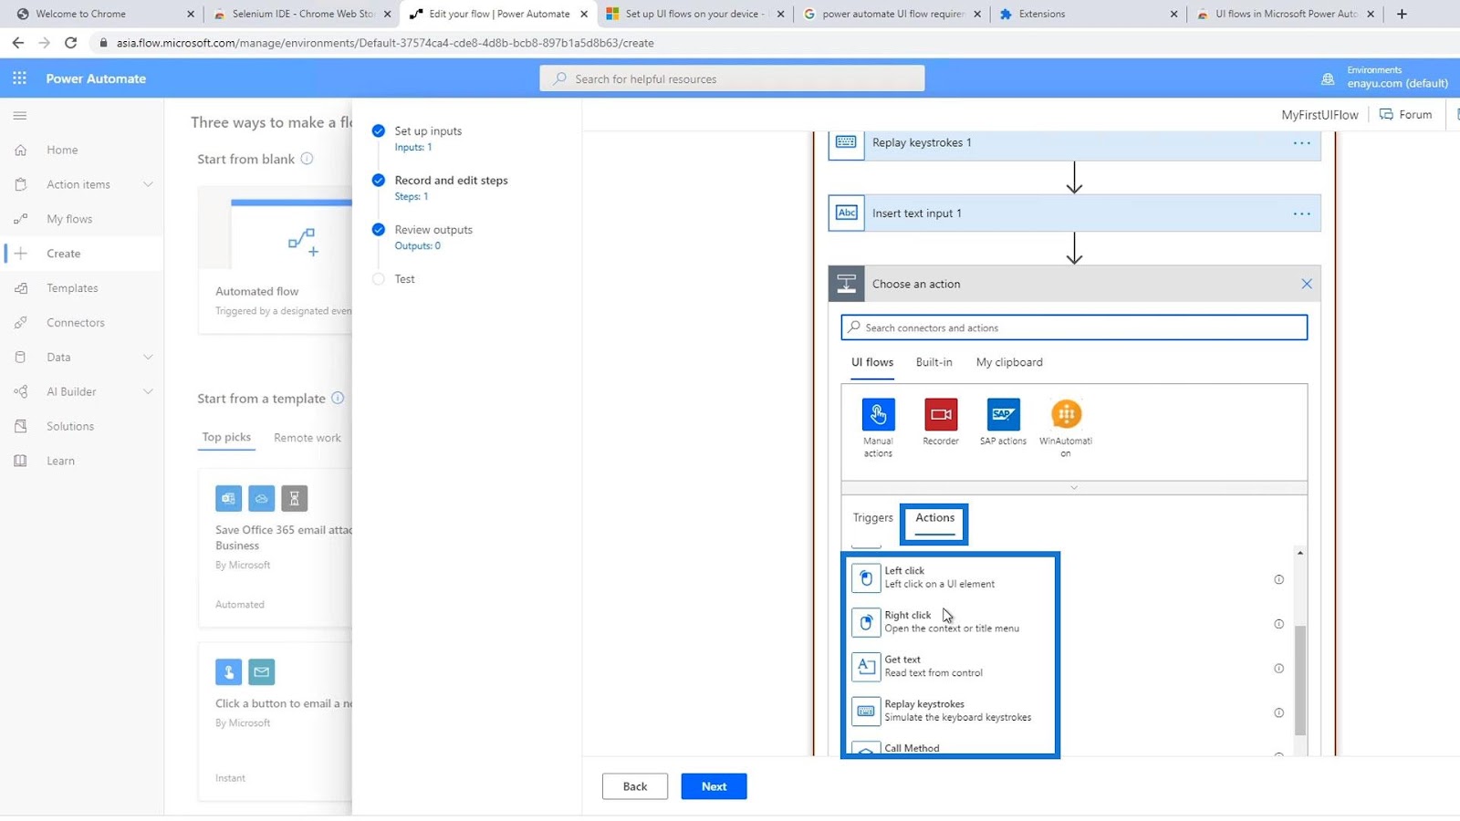Select the Recorder connector icon
The width and height of the screenshot is (1460, 821).
pyautogui.click(x=941, y=414)
